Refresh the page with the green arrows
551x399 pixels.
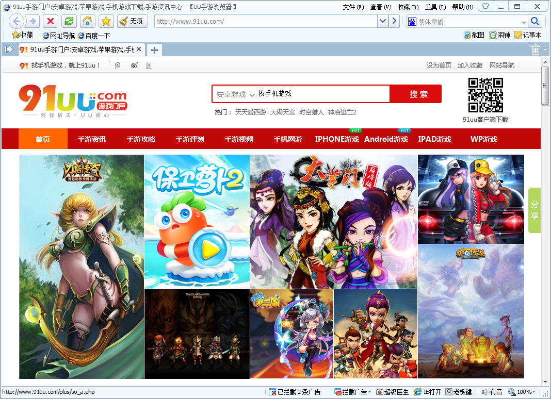[69, 22]
